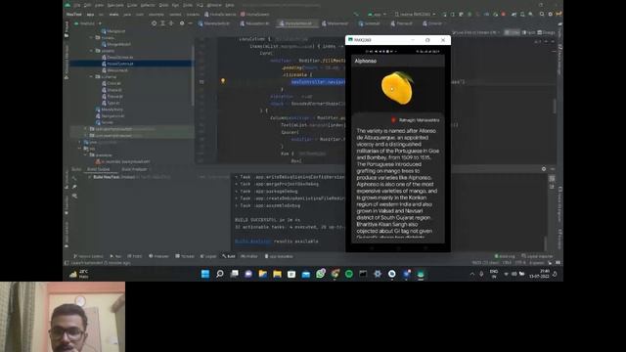Expand the androidTest package row
This screenshot has width=626, height=352.
pos(85,129)
